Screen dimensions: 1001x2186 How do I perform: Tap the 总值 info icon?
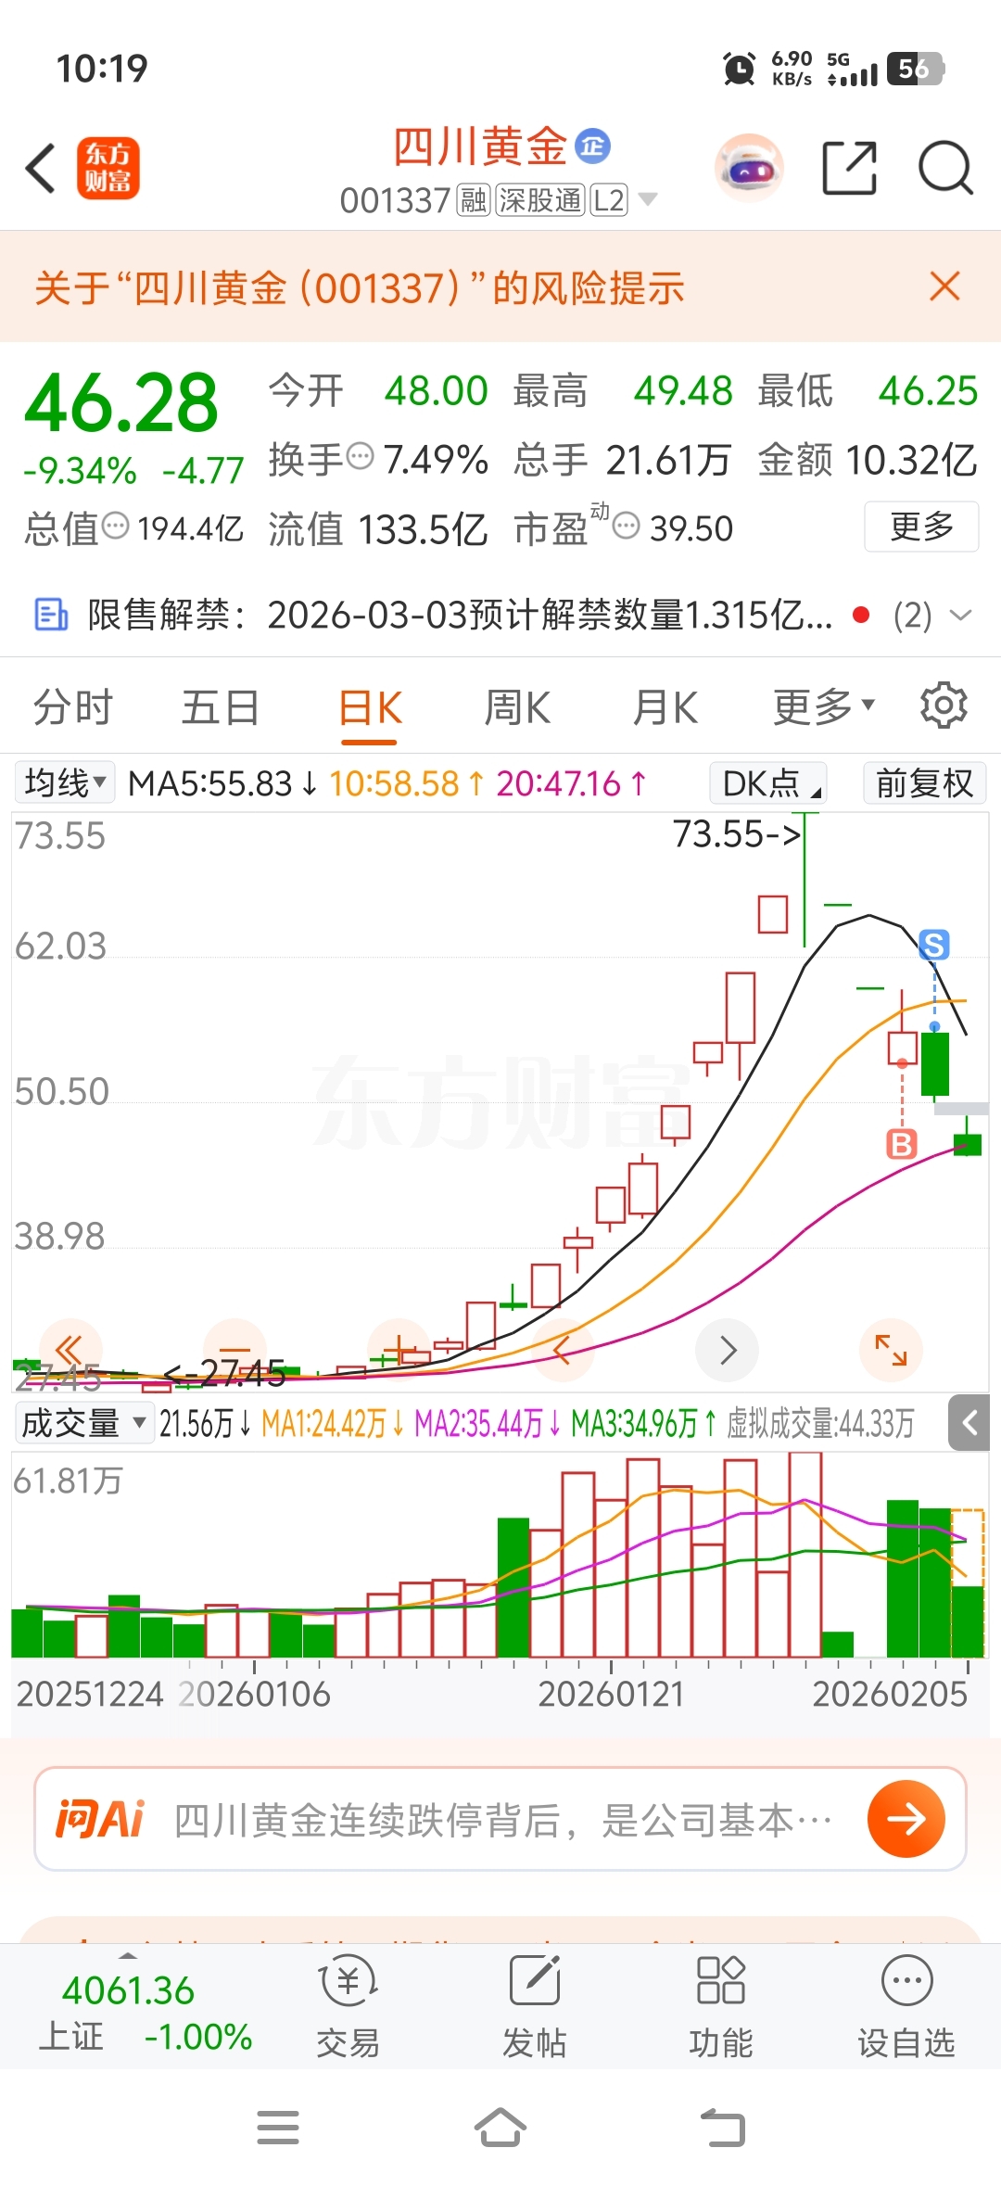coord(116,527)
